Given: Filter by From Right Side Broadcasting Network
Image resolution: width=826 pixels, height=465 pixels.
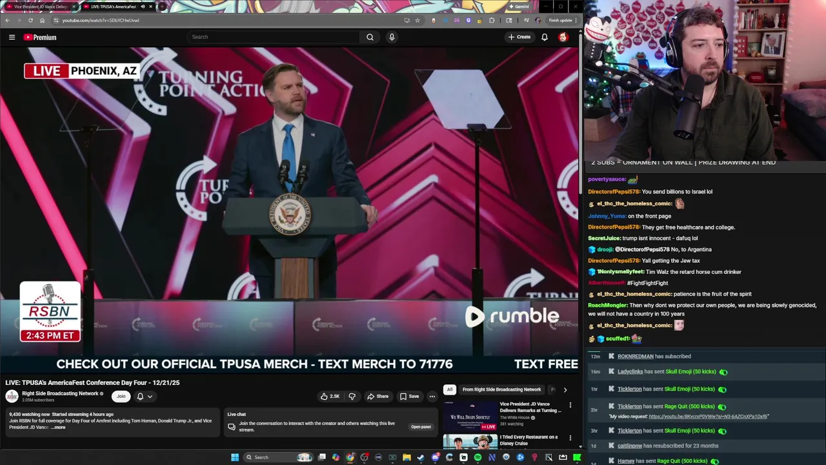Looking at the screenshot, I should pyautogui.click(x=501, y=389).
